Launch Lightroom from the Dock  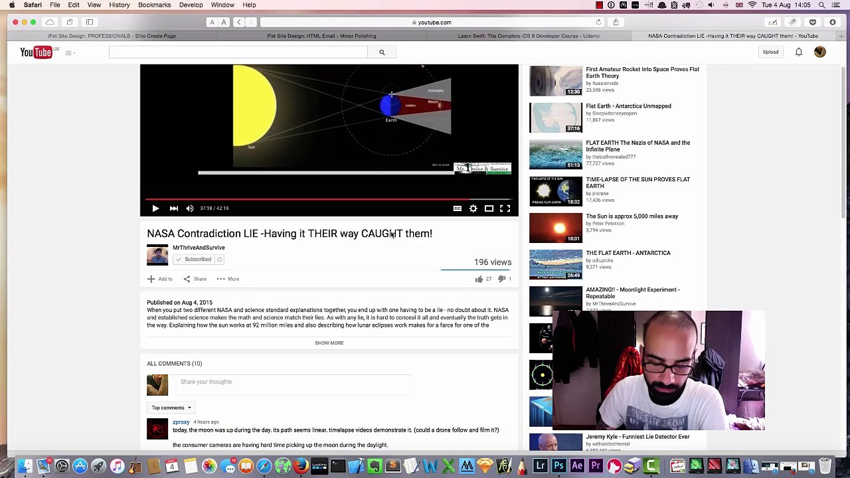coord(541,466)
